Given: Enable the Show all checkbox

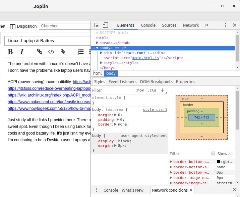Looking at the screenshot, I should point(213,153).
